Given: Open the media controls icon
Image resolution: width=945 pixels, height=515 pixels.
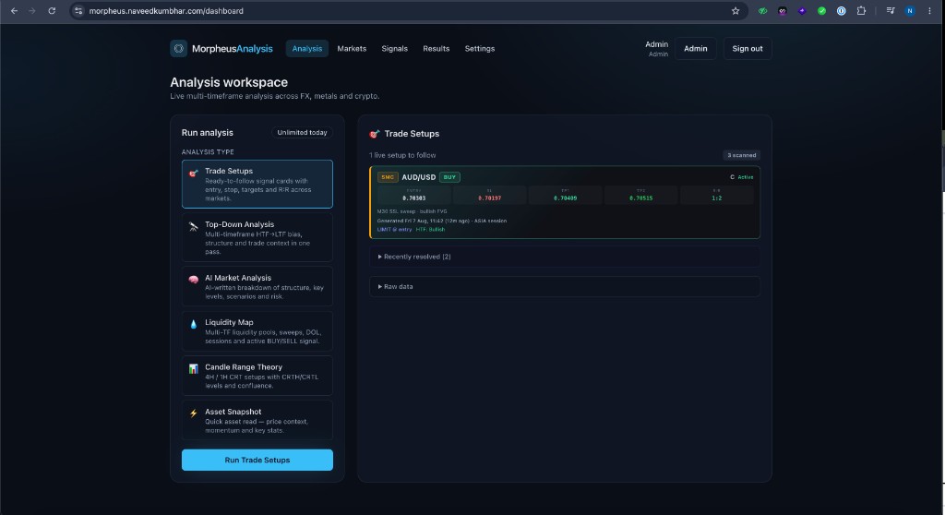Looking at the screenshot, I should tap(891, 11).
